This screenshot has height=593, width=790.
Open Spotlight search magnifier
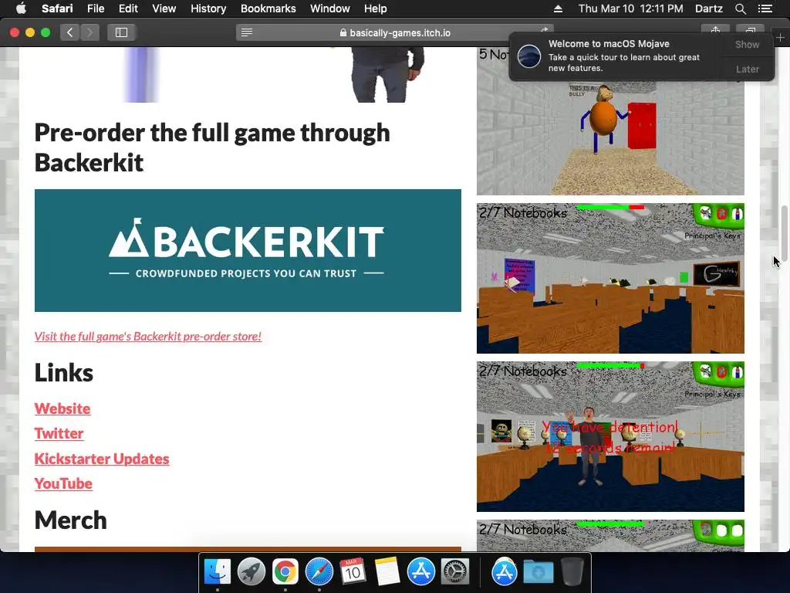(x=740, y=8)
